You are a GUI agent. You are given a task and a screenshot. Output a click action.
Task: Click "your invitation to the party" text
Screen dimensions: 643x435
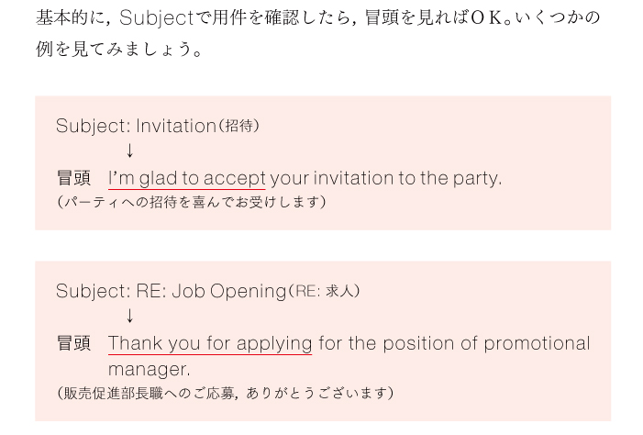pos(385,179)
